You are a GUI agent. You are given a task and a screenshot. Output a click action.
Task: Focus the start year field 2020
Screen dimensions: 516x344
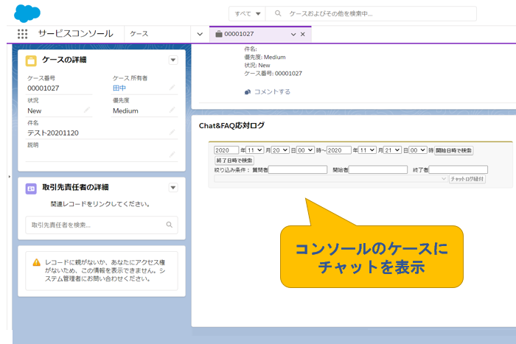coord(226,150)
